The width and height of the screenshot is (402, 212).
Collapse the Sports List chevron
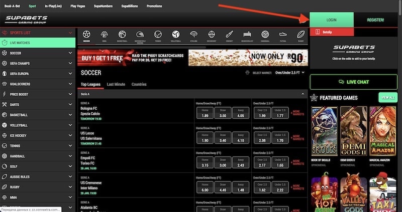pos(70,33)
